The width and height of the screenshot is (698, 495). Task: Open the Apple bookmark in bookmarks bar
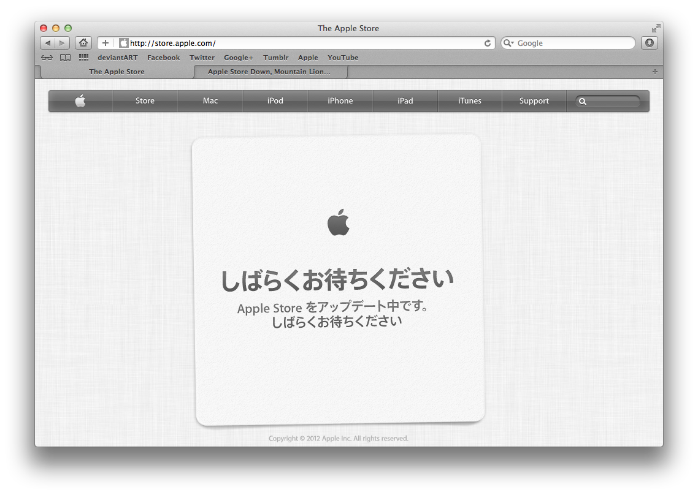coord(308,58)
